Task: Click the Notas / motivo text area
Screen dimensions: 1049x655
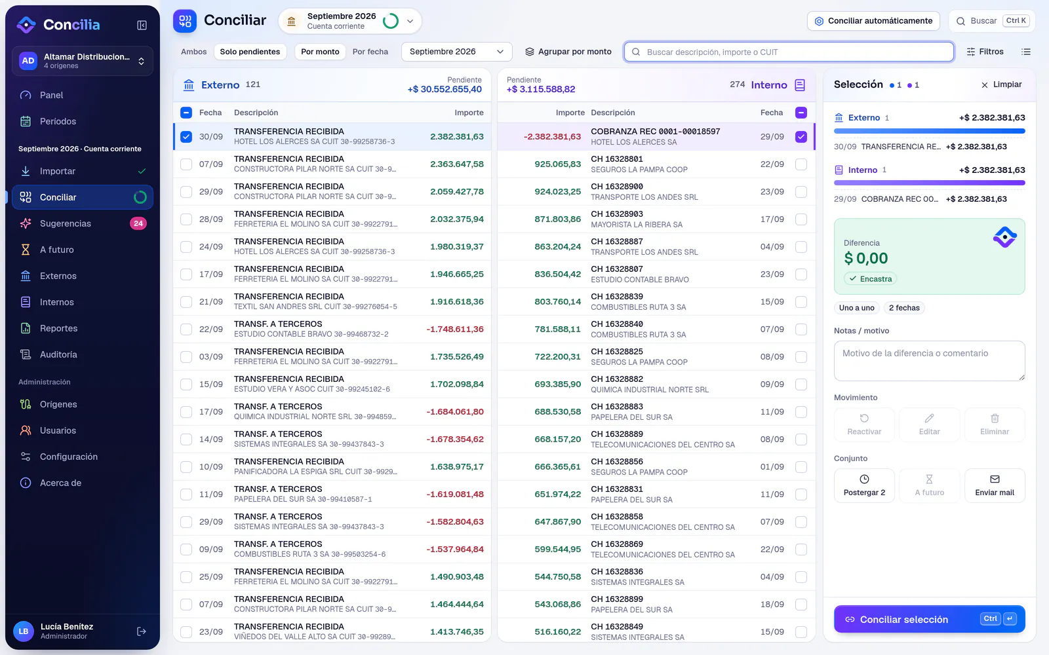Action: pyautogui.click(x=929, y=360)
